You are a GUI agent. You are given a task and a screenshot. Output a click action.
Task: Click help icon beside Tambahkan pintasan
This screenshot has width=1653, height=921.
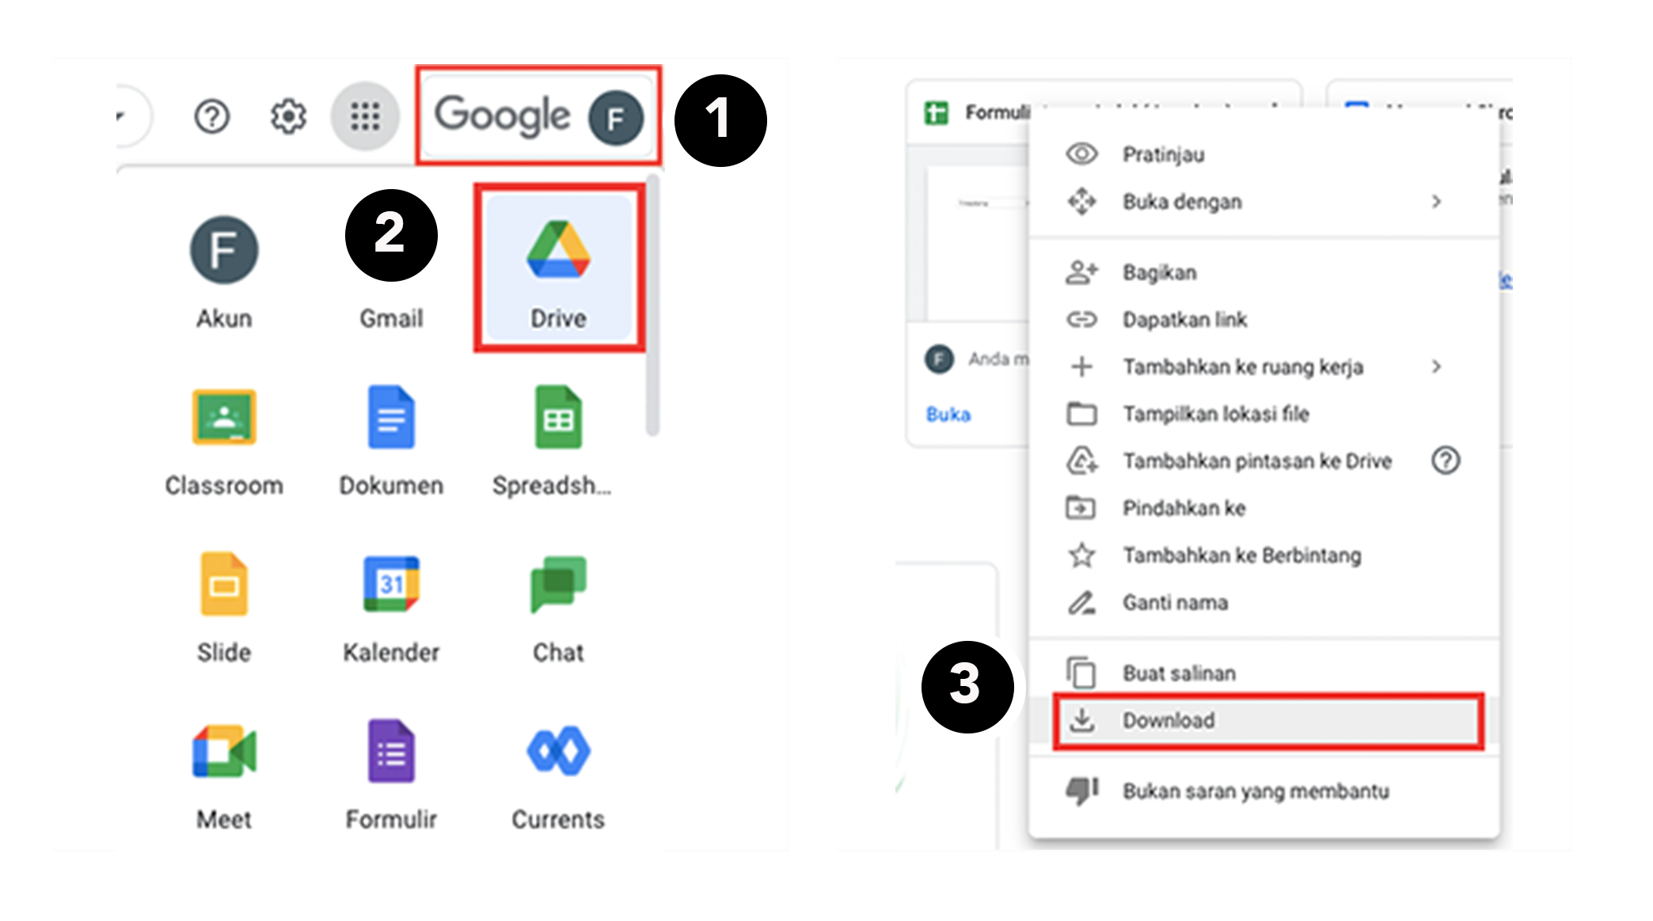[x=1446, y=460]
